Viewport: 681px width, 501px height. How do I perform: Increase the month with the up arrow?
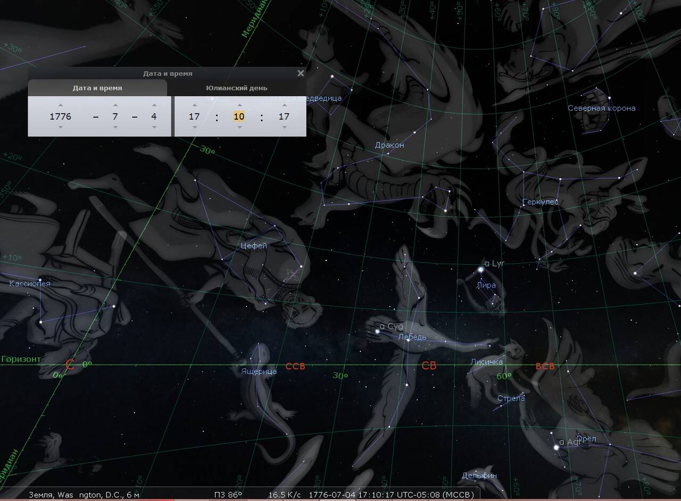(115, 105)
